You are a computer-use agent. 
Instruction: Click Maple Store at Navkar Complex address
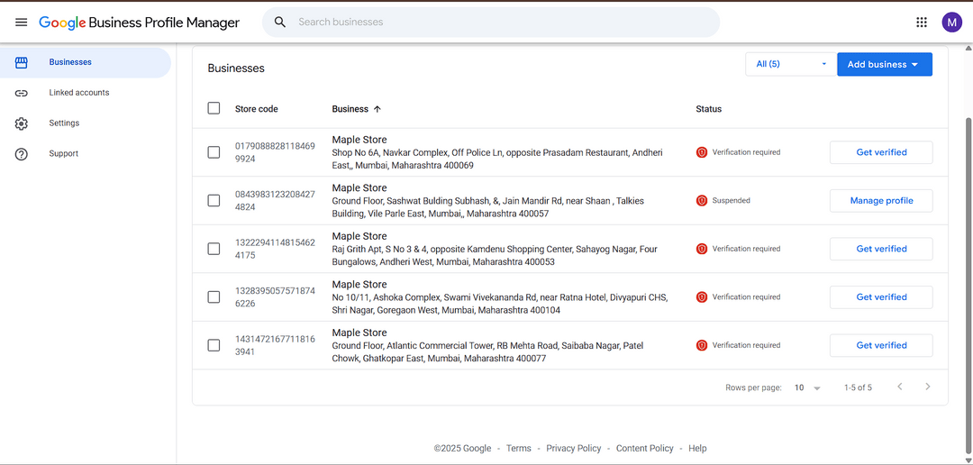tap(359, 140)
